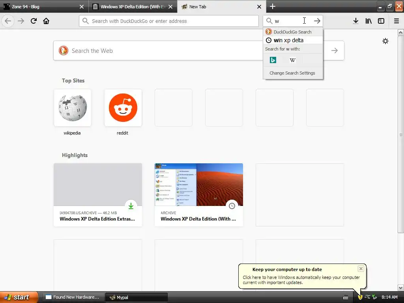Image resolution: width=404 pixels, height=303 pixels.
Task: Click the wikipedia label under tile
Action: [x=72, y=133]
